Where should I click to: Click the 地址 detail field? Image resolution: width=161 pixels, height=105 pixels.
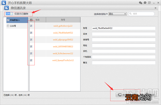coord(124,45)
